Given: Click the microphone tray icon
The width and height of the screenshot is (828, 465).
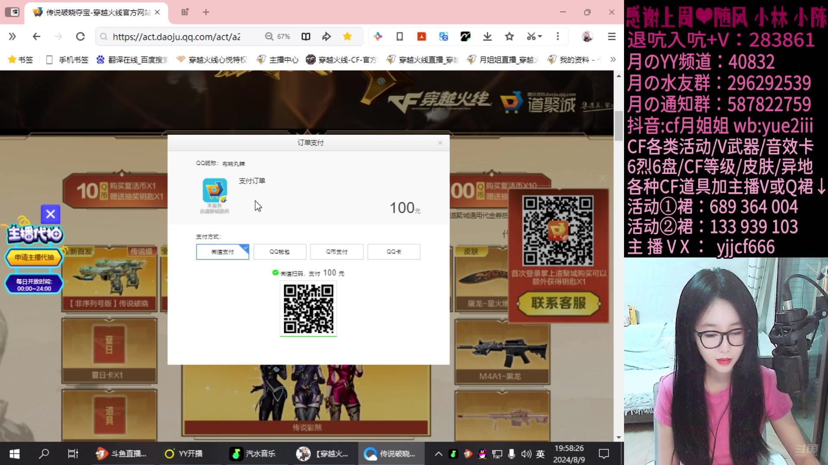Looking at the screenshot, I should click(x=511, y=454).
